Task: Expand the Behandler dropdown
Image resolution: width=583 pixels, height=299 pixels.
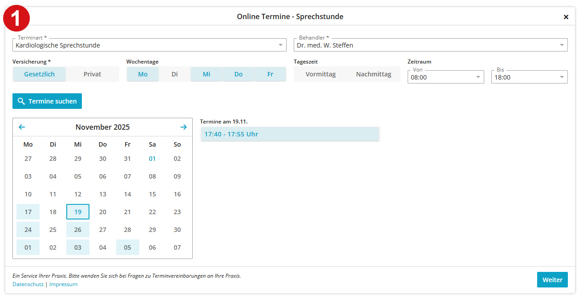Action: [x=430, y=45]
